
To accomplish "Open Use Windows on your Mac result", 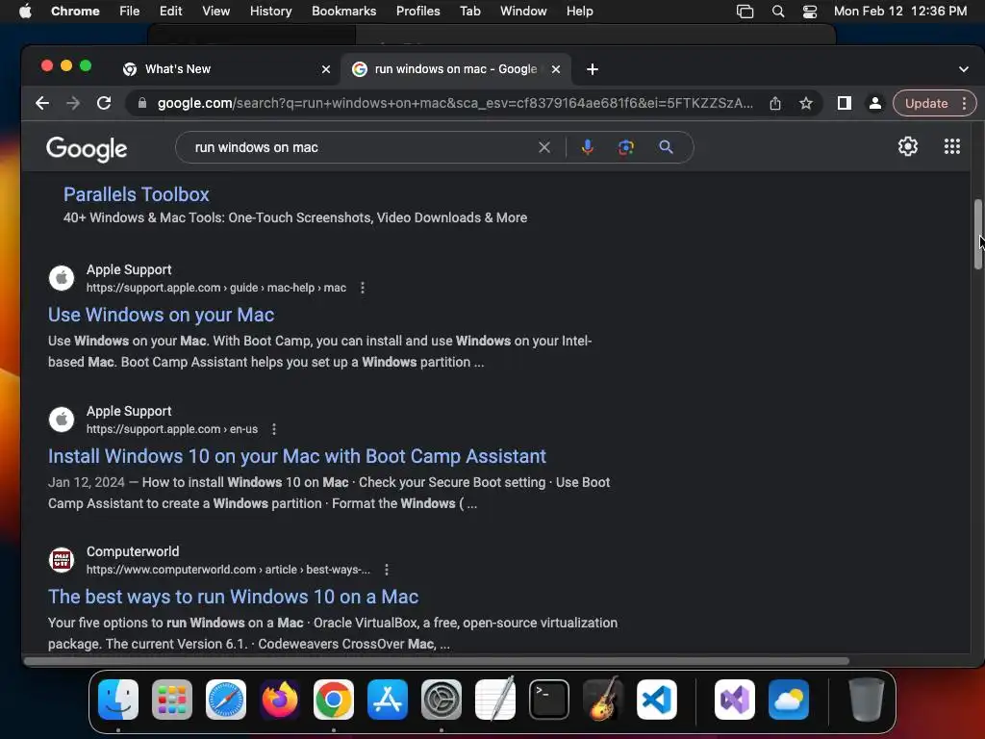I will tap(162, 315).
